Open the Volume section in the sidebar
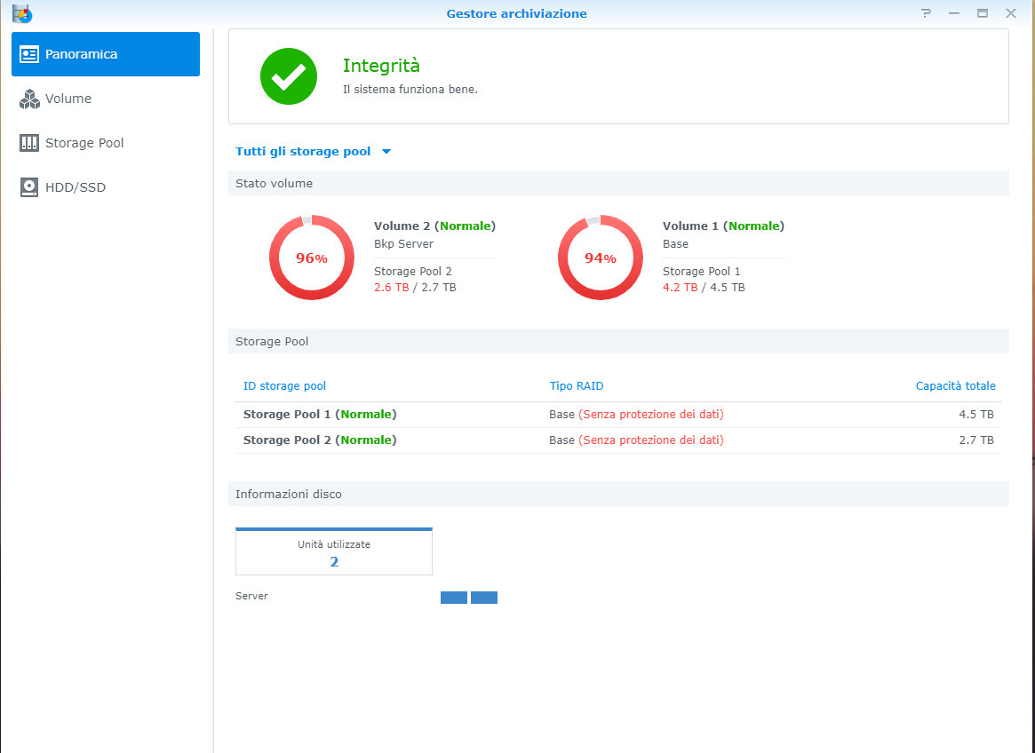Screen dimensions: 1035x753 click(x=68, y=99)
